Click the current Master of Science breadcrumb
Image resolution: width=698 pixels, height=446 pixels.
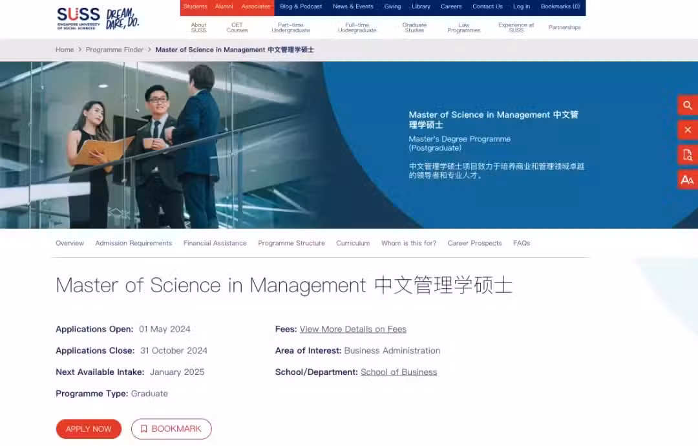235,50
